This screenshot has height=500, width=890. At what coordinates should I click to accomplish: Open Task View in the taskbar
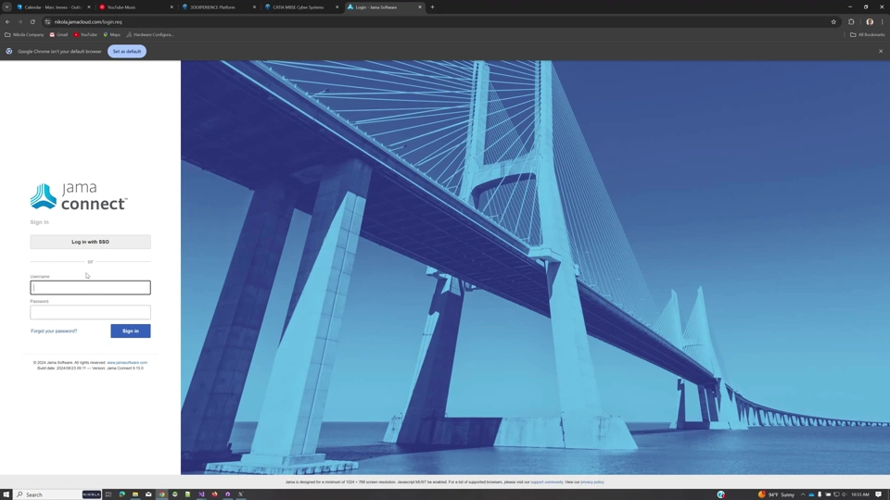pos(108,494)
